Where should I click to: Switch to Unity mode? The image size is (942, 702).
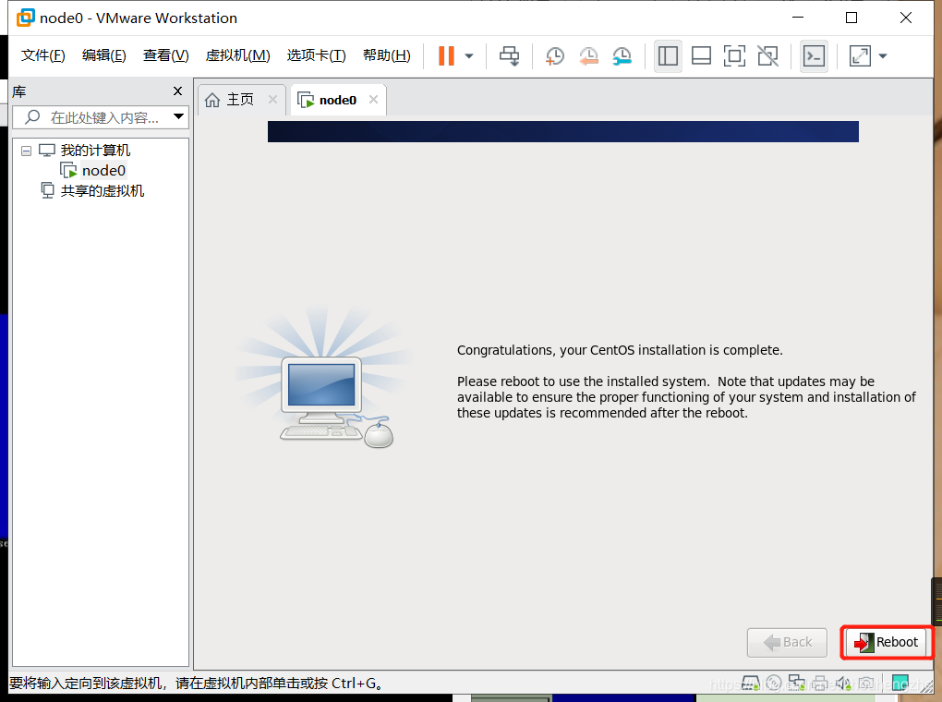[x=767, y=56]
